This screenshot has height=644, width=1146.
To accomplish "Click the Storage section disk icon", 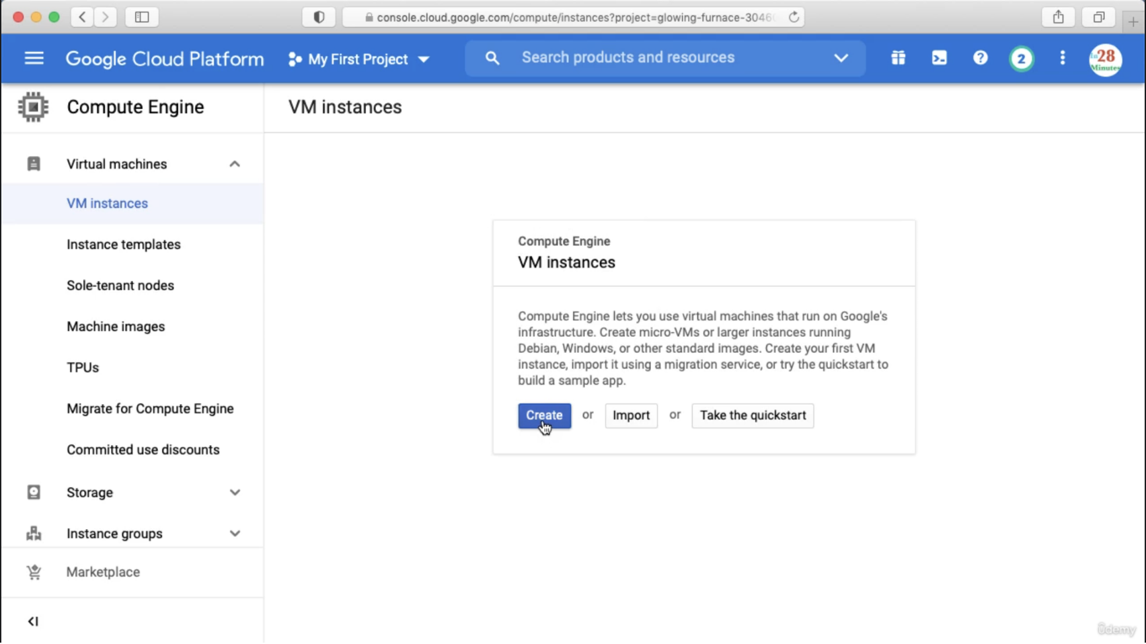I will [x=34, y=493].
